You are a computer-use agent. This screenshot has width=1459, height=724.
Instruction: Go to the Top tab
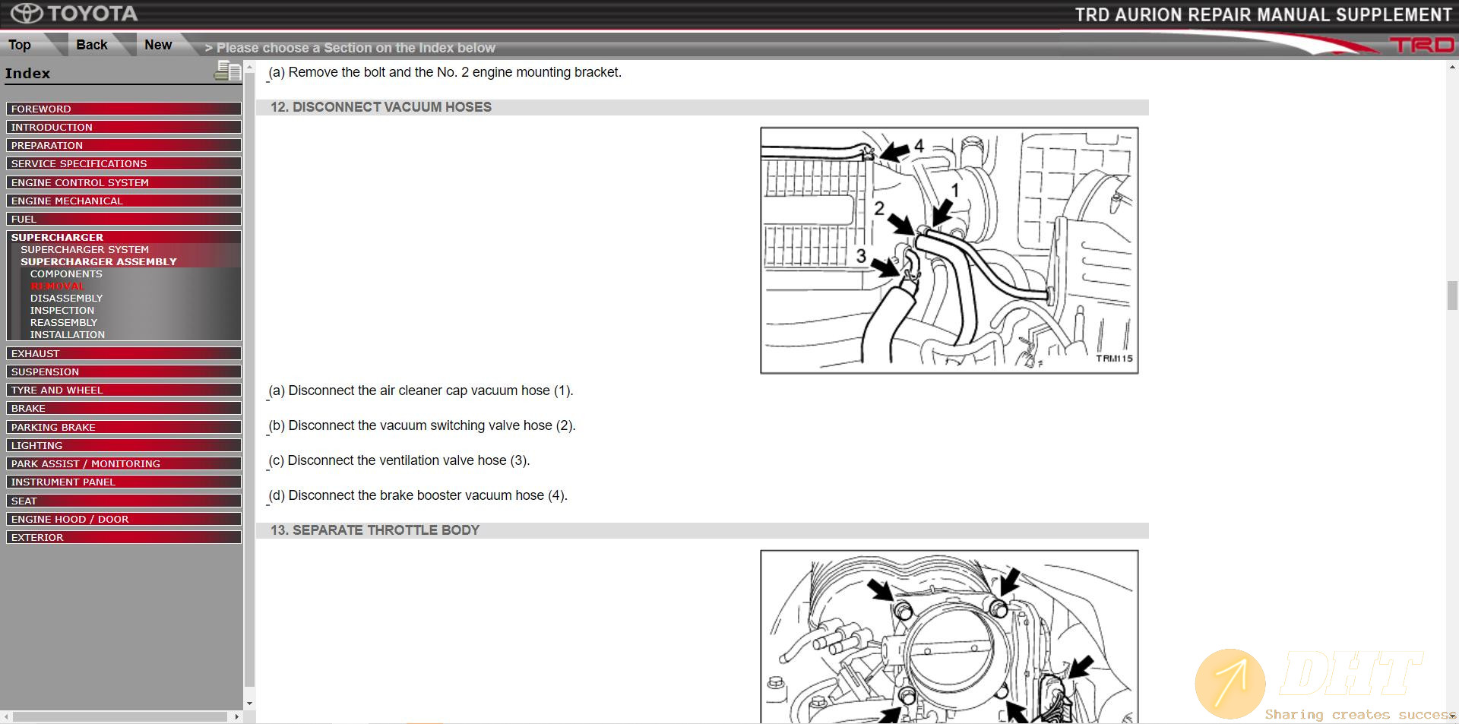tap(20, 45)
